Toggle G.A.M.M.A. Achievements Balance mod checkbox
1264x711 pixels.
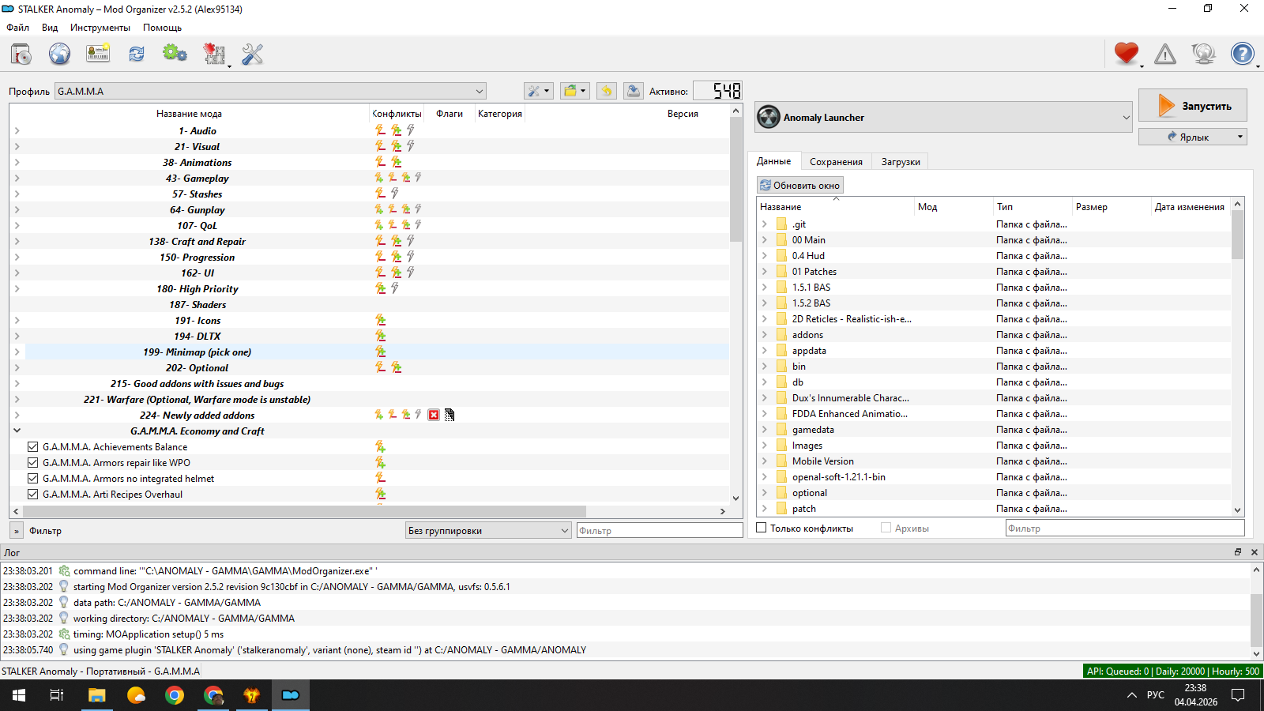pos(33,446)
